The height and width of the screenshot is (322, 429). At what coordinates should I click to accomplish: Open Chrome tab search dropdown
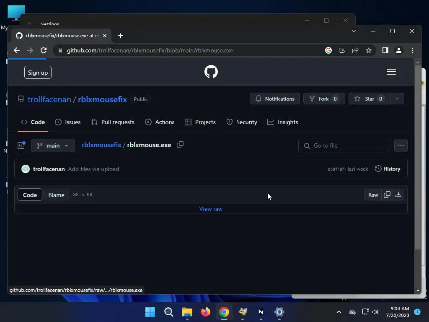(354, 31)
